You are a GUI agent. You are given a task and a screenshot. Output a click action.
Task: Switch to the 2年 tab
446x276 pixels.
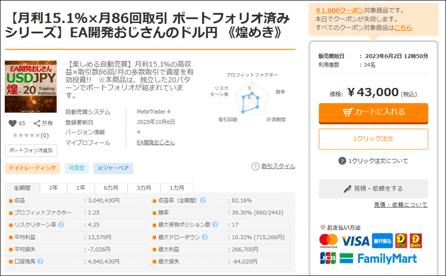[53, 188]
